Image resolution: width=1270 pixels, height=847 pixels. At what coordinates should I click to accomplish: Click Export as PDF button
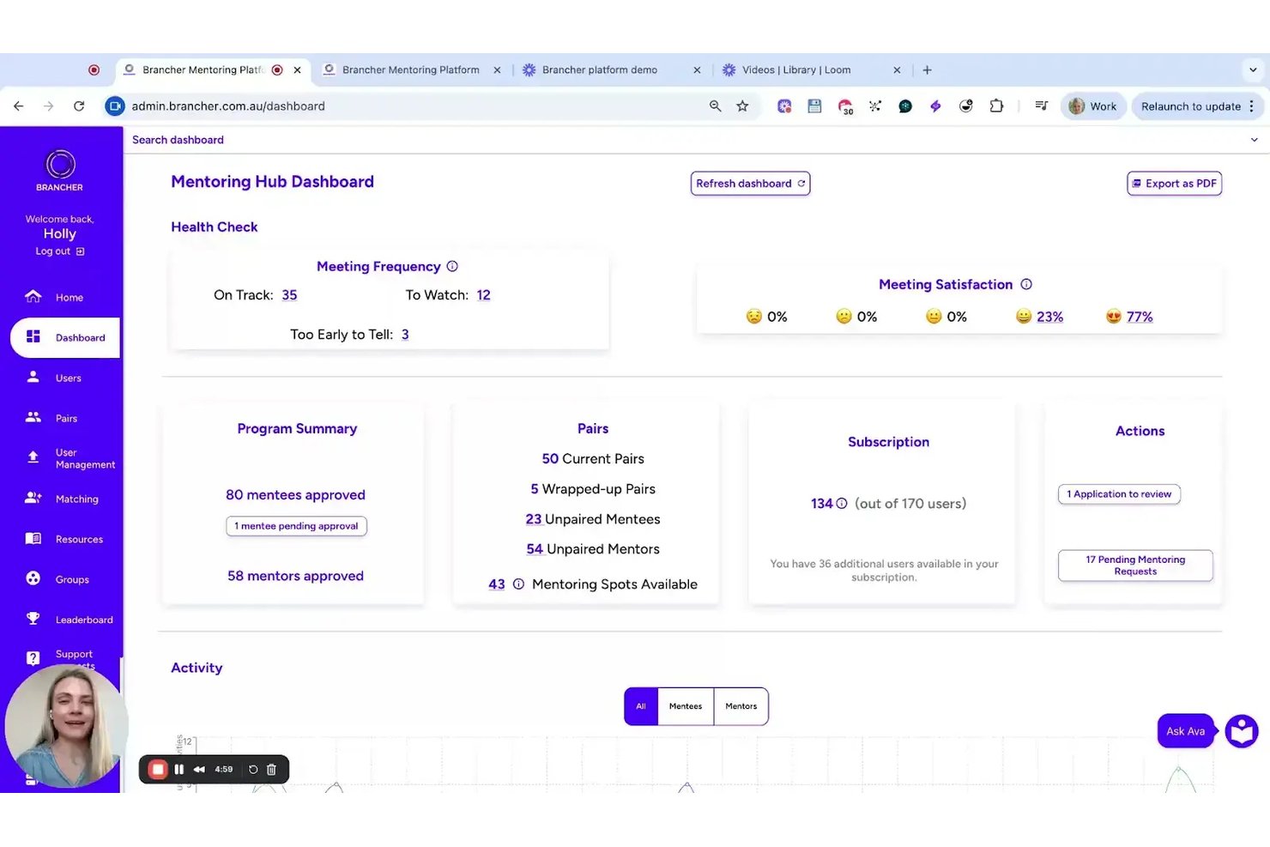pyautogui.click(x=1174, y=184)
